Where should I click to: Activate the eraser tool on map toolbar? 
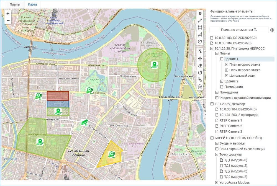(200, 65)
